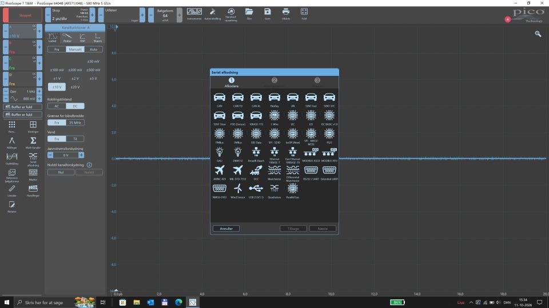The image size is (549, 308).
Task: Decrease DC offset with minus
Action: (50, 155)
